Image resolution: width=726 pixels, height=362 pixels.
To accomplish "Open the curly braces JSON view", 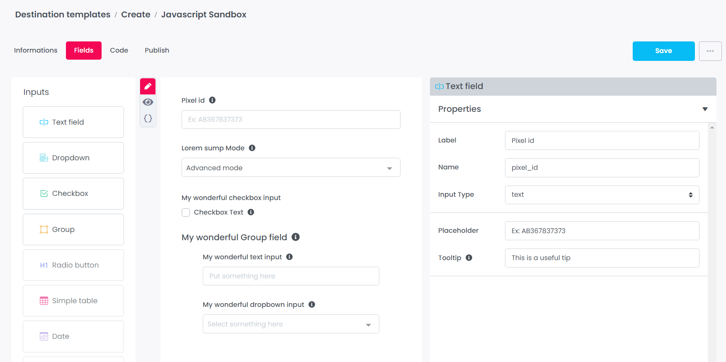I will click(148, 118).
